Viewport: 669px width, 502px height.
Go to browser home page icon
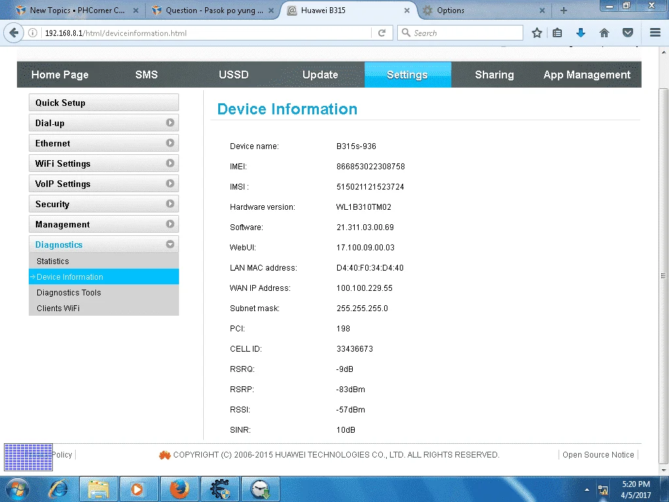pyautogui.click(x=604, y=33)
